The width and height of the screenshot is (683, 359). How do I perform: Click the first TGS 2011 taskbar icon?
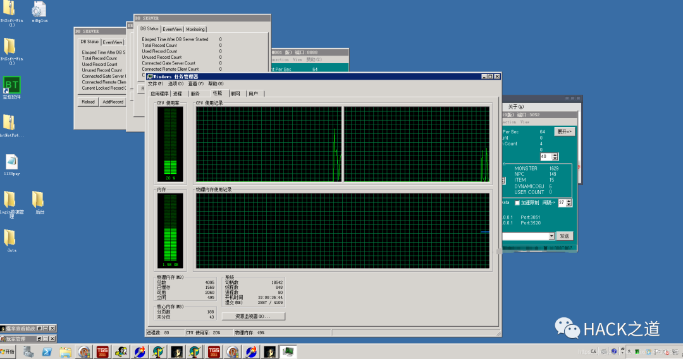102,351
